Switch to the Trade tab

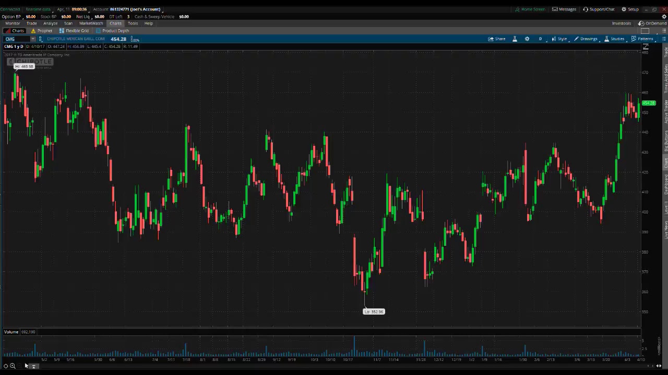click(32, 23)
